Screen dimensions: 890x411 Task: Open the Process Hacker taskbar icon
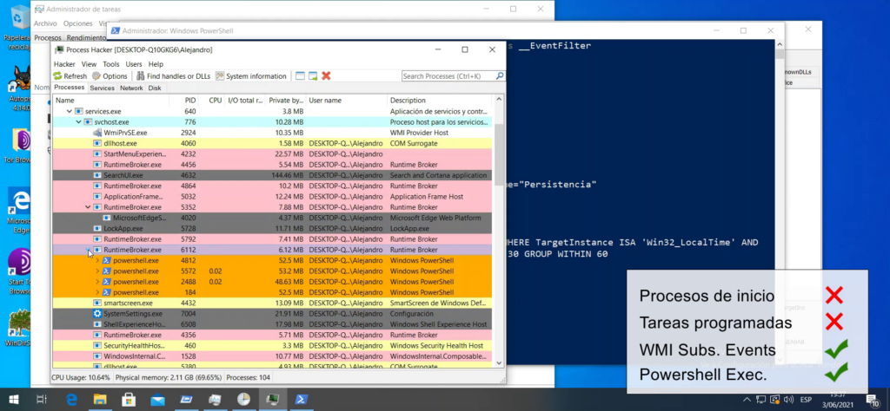(x=272, y=400)
